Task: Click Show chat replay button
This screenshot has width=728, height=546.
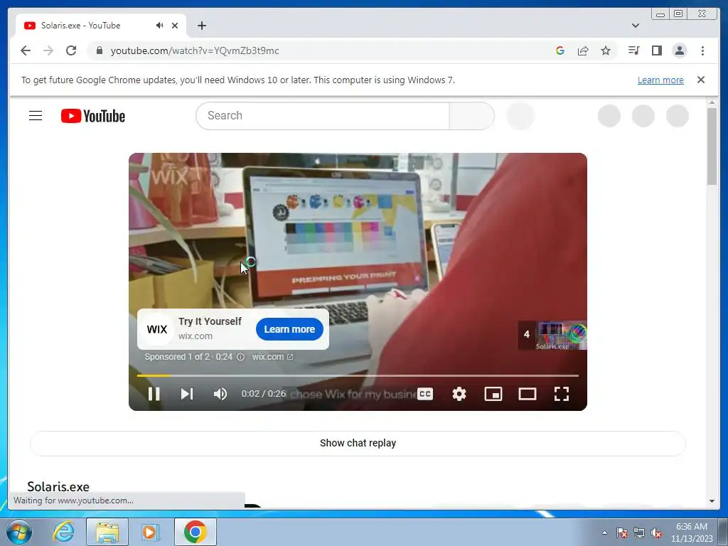Action: pos(358,443)
